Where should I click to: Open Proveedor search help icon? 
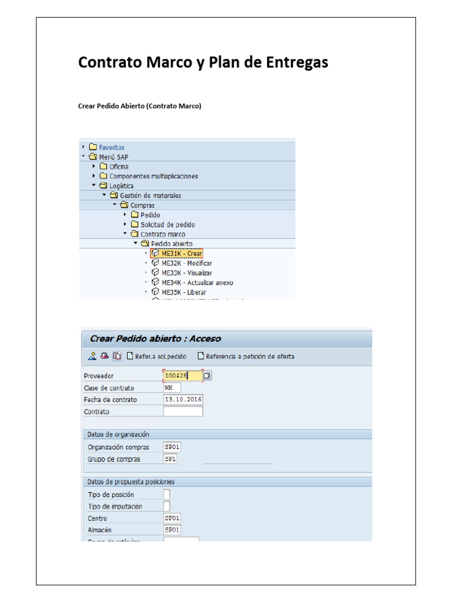click(207, 375)
